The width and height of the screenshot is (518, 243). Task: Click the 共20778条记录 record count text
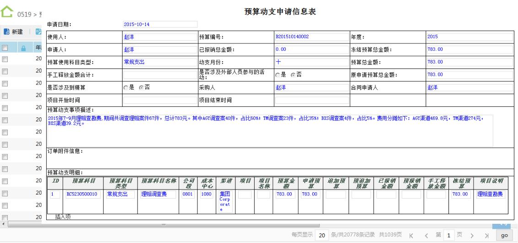pos(355,235)
